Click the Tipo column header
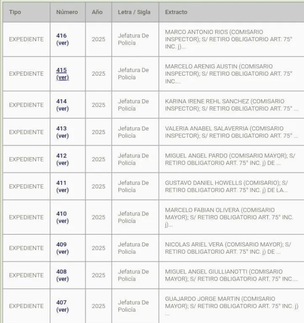 click(15, 12)
